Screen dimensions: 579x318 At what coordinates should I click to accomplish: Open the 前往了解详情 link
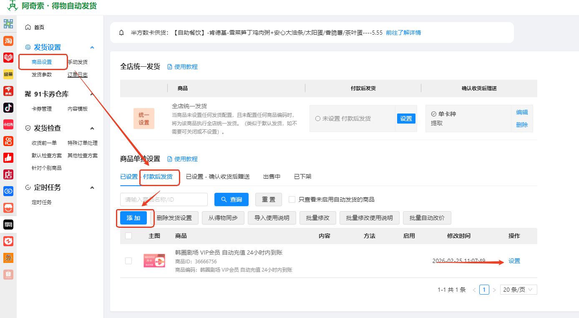[x=403, y=33]
